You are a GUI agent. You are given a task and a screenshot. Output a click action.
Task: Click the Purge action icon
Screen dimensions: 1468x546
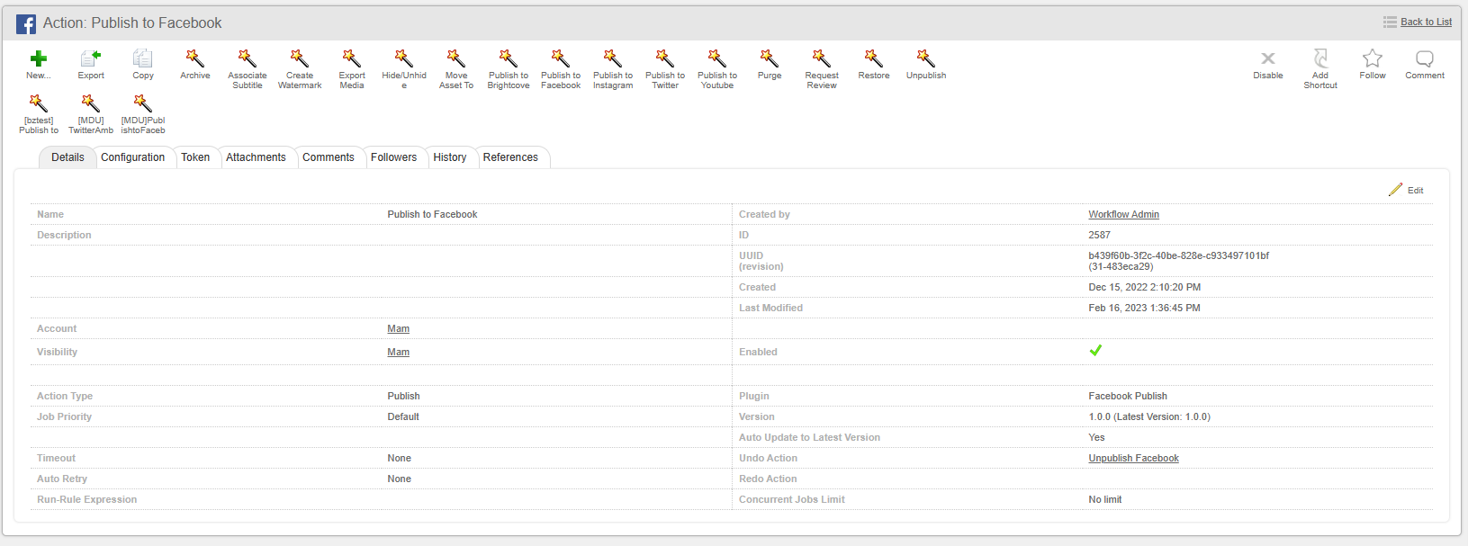click(x=770, y=58)
